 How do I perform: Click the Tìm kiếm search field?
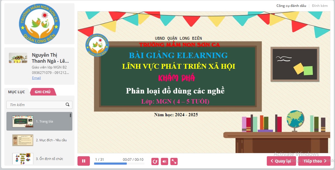[x=36, y=105]
